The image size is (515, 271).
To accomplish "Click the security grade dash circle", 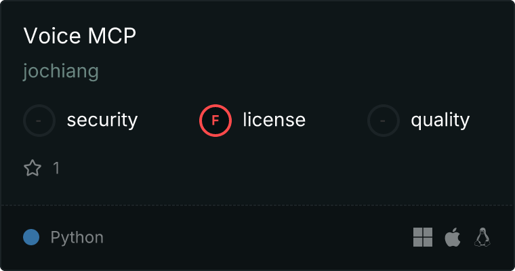I will tap(39, 121).
